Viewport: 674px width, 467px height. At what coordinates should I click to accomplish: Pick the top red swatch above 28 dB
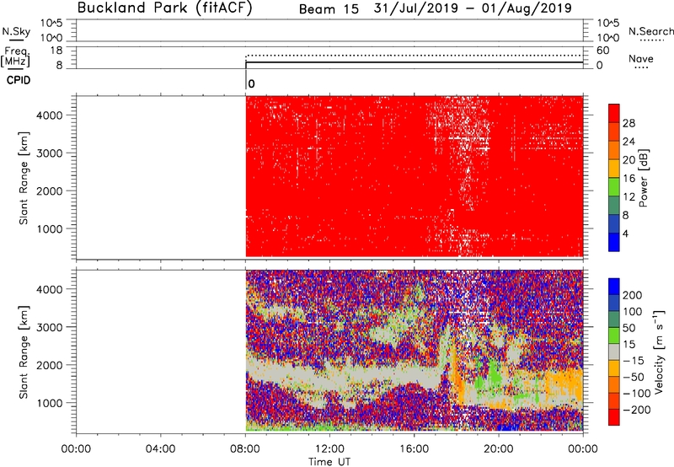click(614, 113)
